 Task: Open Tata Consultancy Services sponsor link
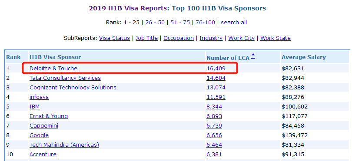coord(65,78)
